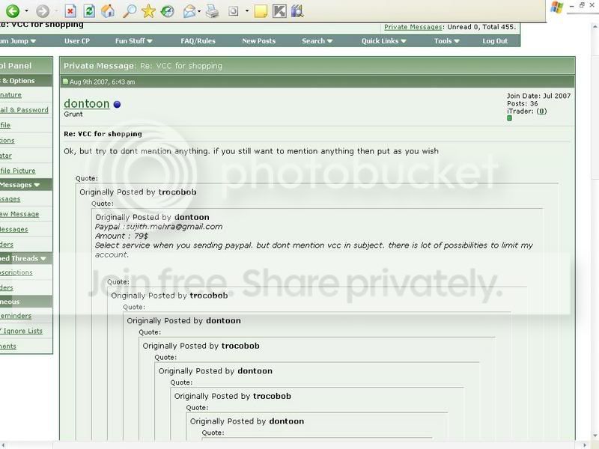Open Edit Profile Picture sidebar link
The width and height of the screenshot is (599, 449).
pos(17,171)
